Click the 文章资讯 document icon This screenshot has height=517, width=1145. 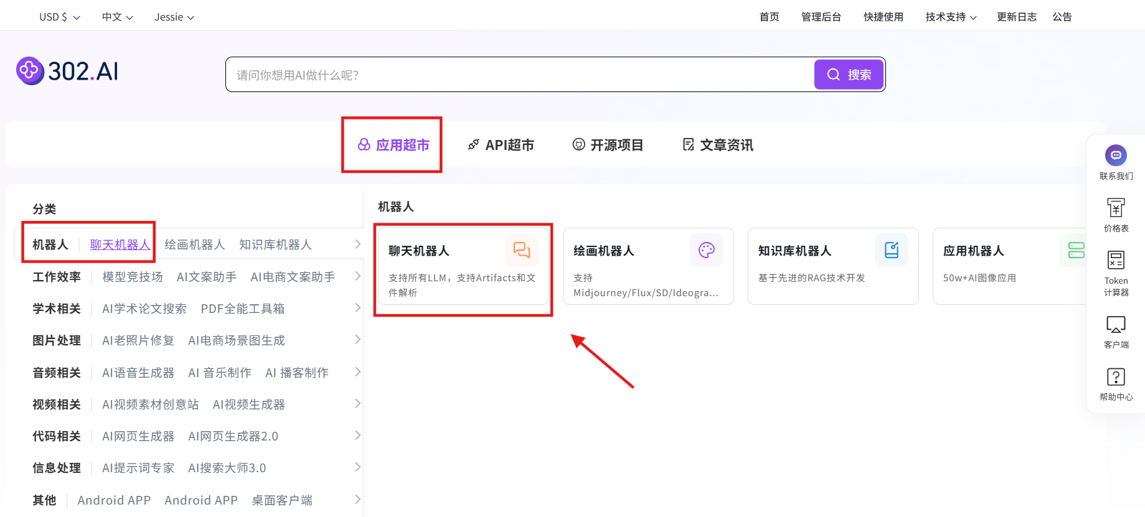tap(689, 145)
